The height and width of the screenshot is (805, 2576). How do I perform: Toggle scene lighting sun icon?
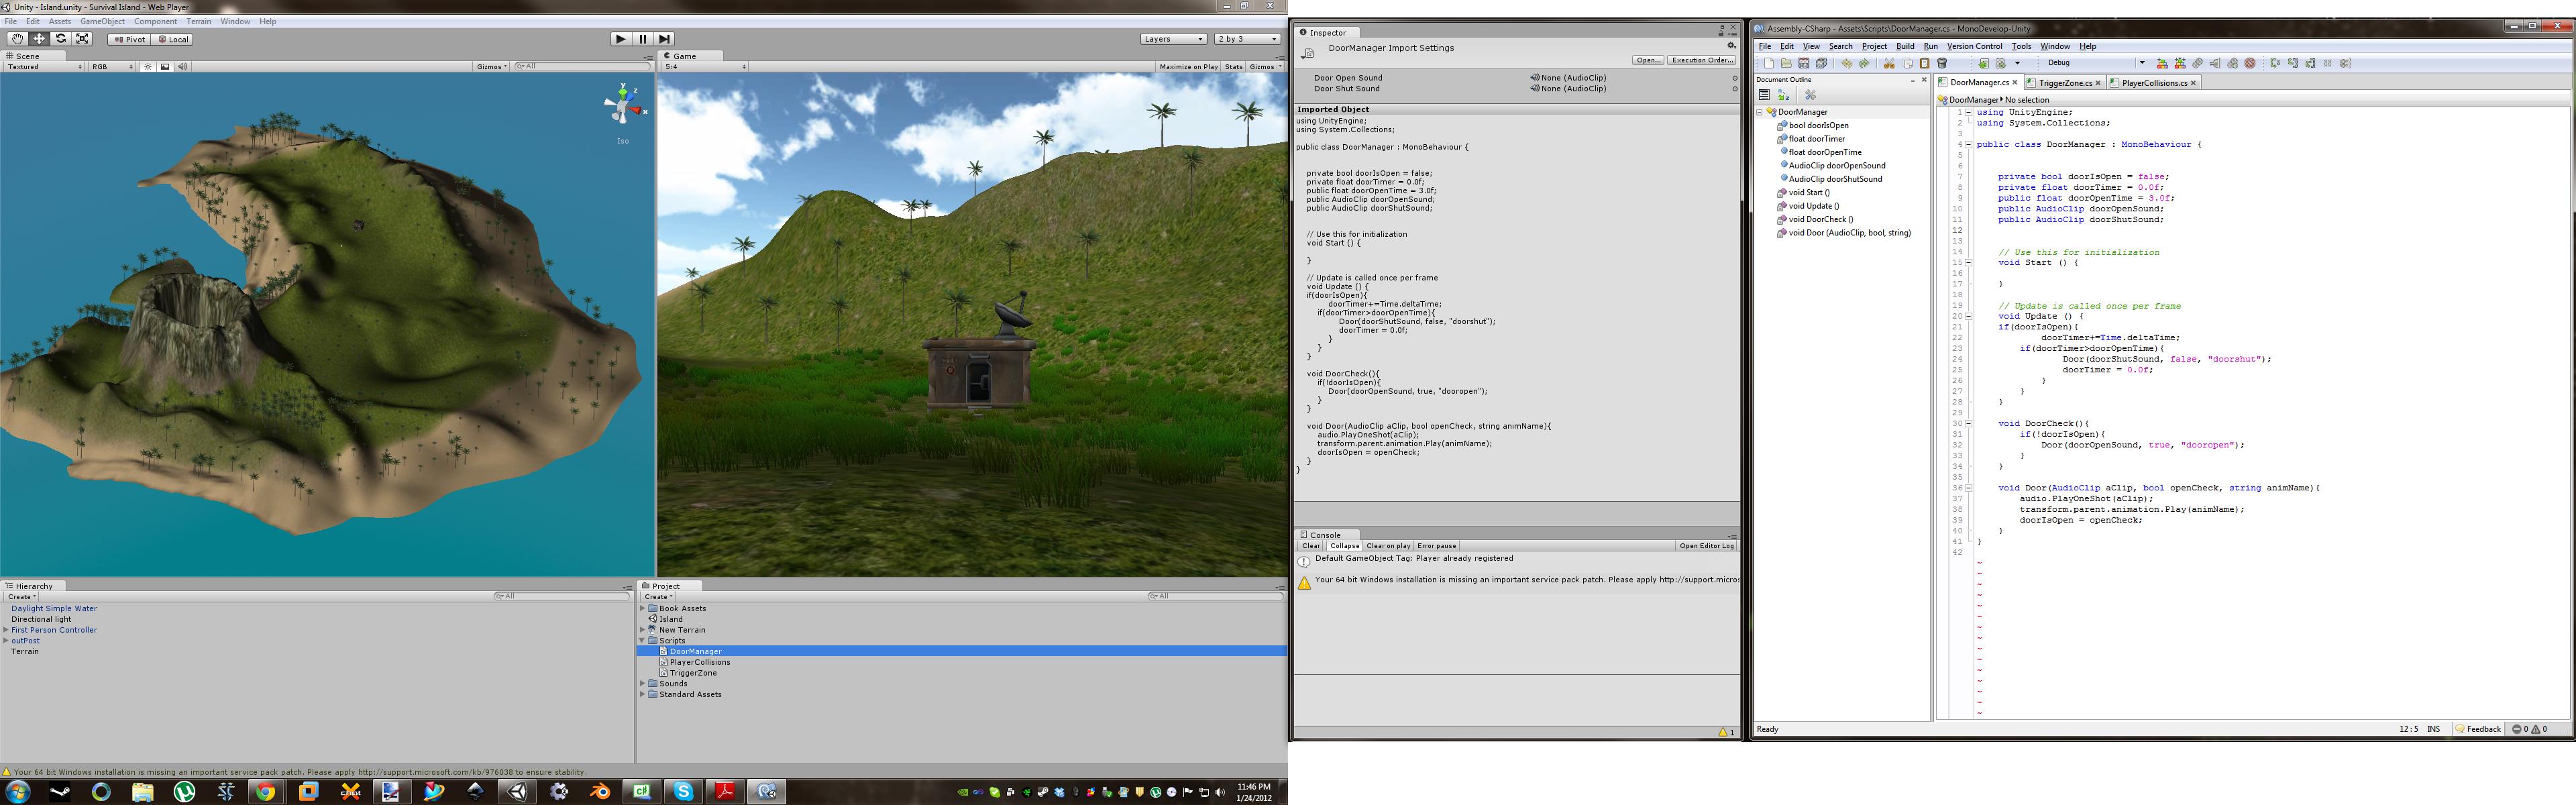(x=147, y=67)
